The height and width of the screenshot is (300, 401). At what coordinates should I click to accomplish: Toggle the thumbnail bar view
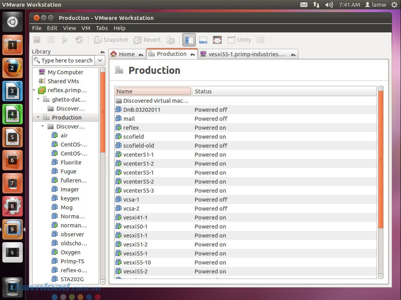pyautogui.click(x=203, y=40)
